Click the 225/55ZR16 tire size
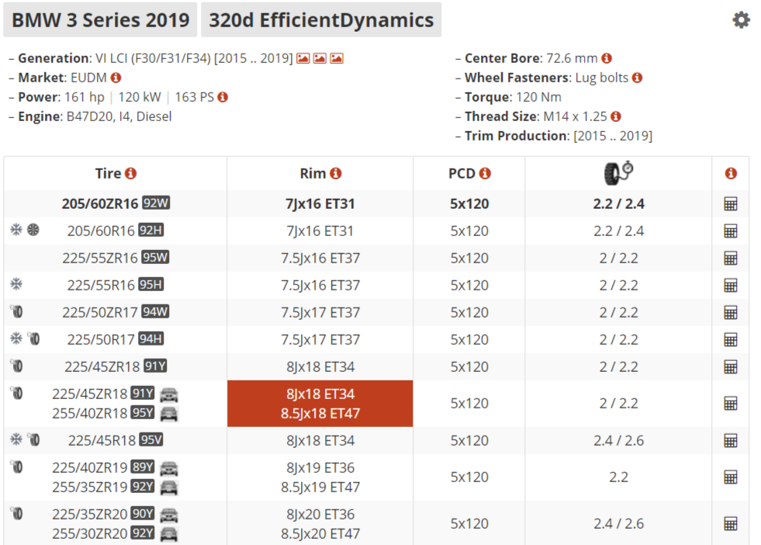Screen dimensions: 761x545 [x=102, y=258]
